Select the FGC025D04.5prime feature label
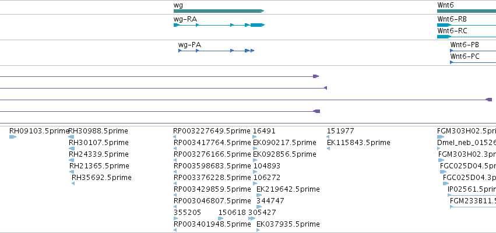 [468, 166]
